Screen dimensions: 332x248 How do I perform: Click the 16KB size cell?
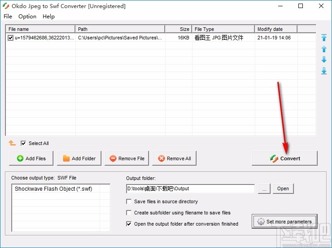point(183,38)
